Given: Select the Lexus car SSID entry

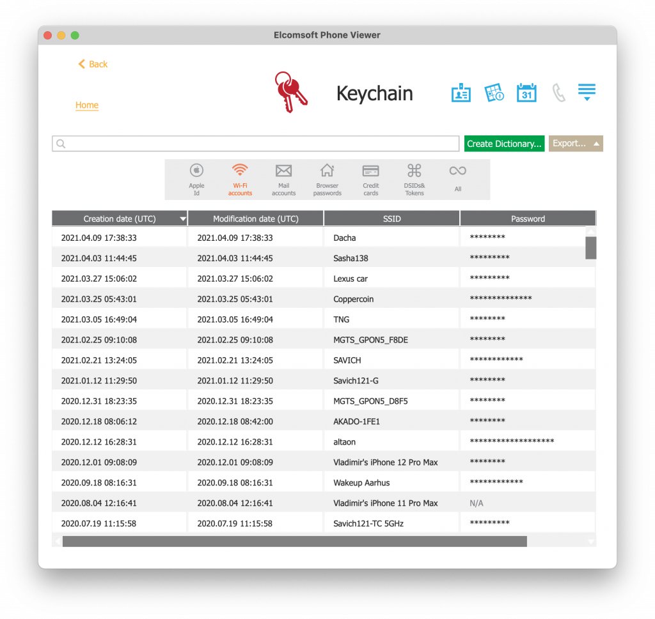Looking at the screenshot, I should [350, 279].
